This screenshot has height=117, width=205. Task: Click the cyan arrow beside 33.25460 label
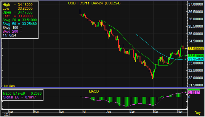[185, 59]
